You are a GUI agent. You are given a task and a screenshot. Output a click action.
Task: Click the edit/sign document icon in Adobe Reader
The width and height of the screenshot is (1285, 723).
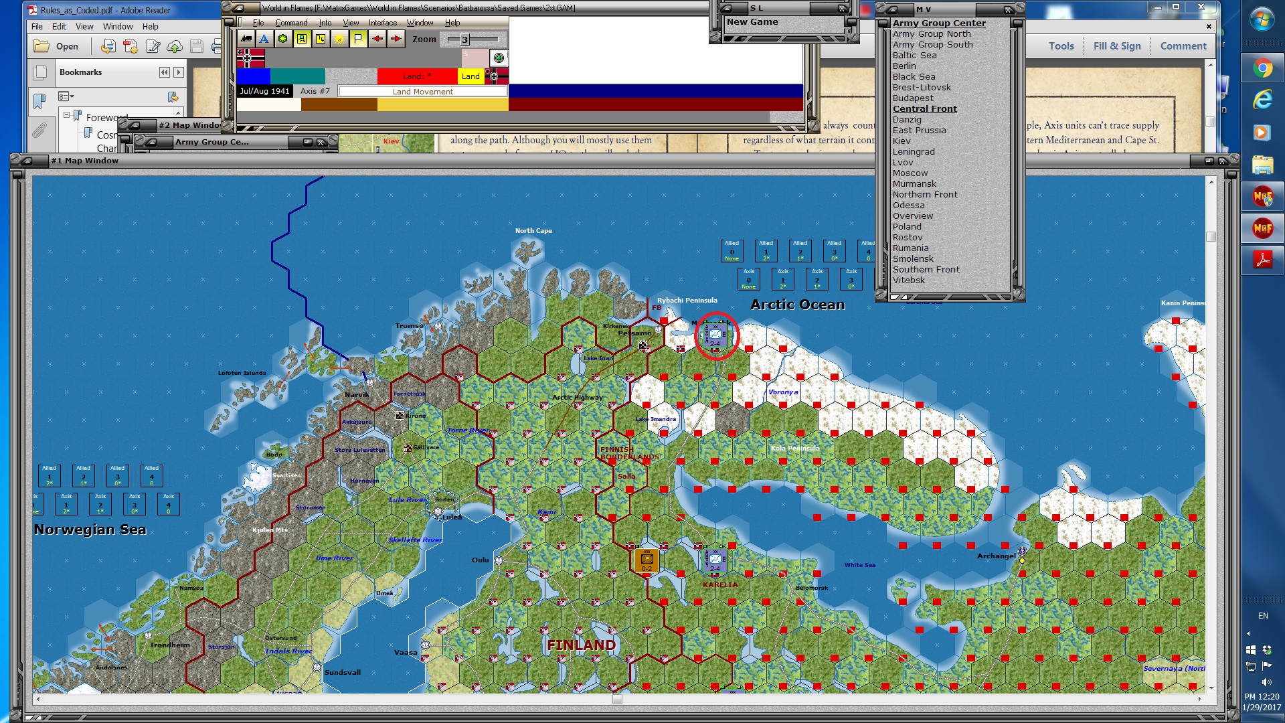coord(153,46)
